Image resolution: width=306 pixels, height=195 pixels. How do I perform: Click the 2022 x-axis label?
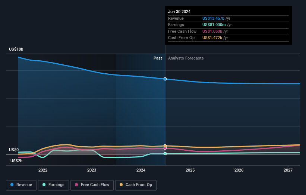tap(43, 170)
